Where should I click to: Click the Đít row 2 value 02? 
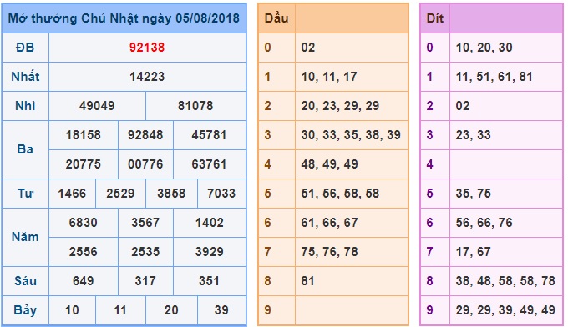[463, 106]
